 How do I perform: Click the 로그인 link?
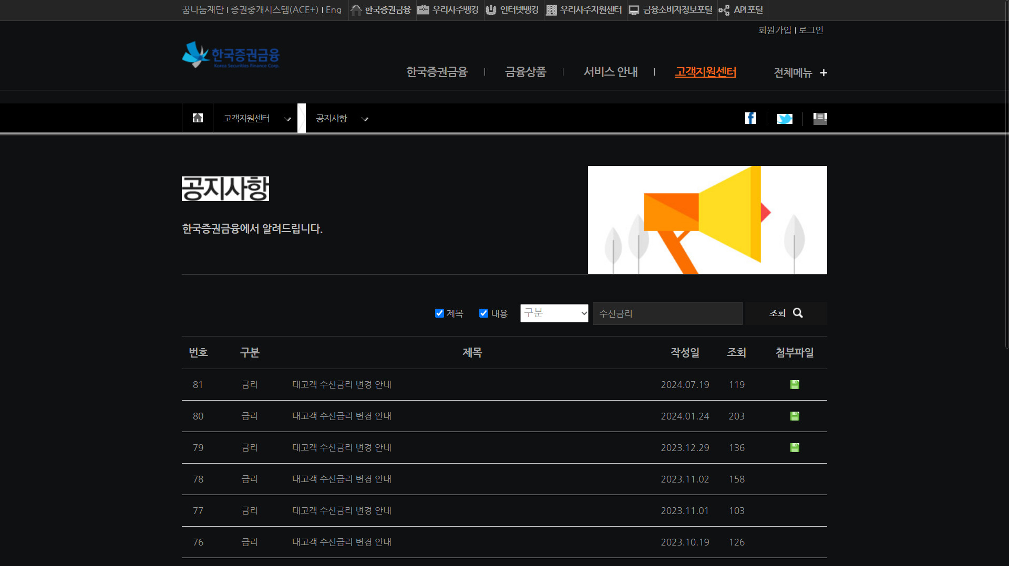pyautogui.click(x=811, y=30)
